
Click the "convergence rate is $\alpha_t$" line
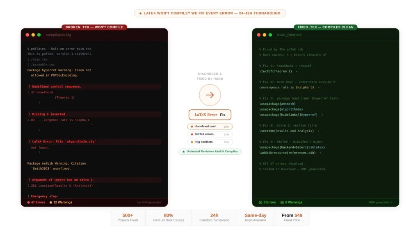pyautogui.click(x=287, y=88)
